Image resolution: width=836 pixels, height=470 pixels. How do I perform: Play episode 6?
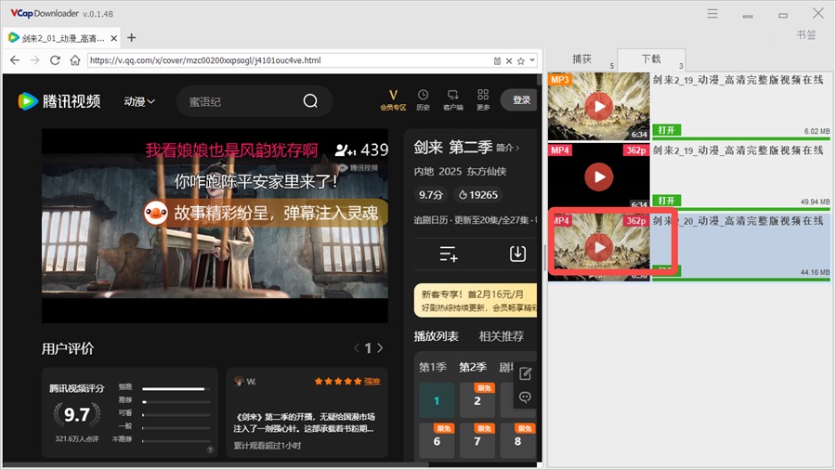437,441
